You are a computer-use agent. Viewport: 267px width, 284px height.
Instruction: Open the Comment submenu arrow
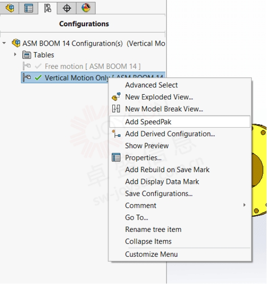pos(244,205)
